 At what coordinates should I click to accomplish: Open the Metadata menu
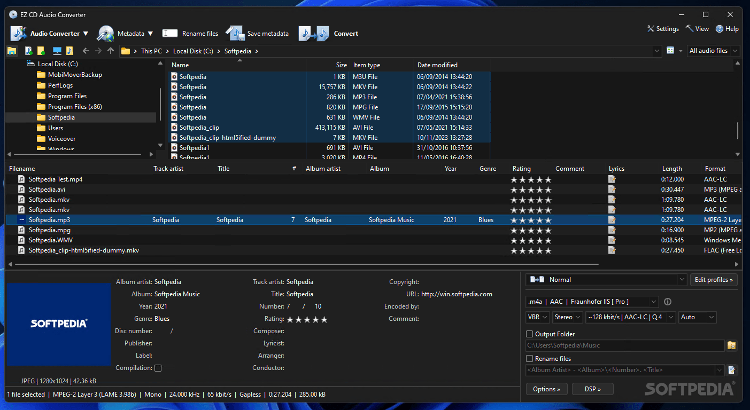(x=125, y=34)
